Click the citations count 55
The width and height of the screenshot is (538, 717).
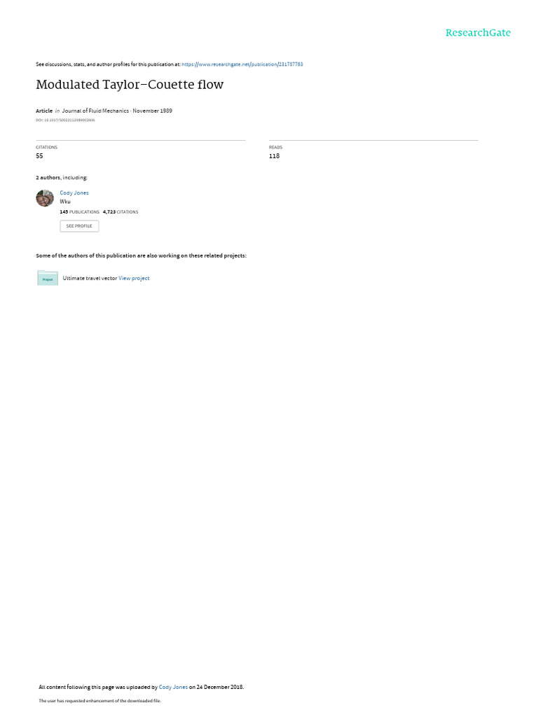click(39, 156)
